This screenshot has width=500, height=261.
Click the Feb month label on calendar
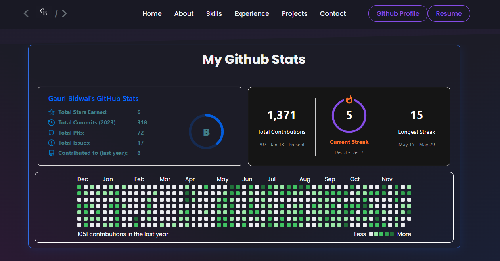click(x=140, y=179)
